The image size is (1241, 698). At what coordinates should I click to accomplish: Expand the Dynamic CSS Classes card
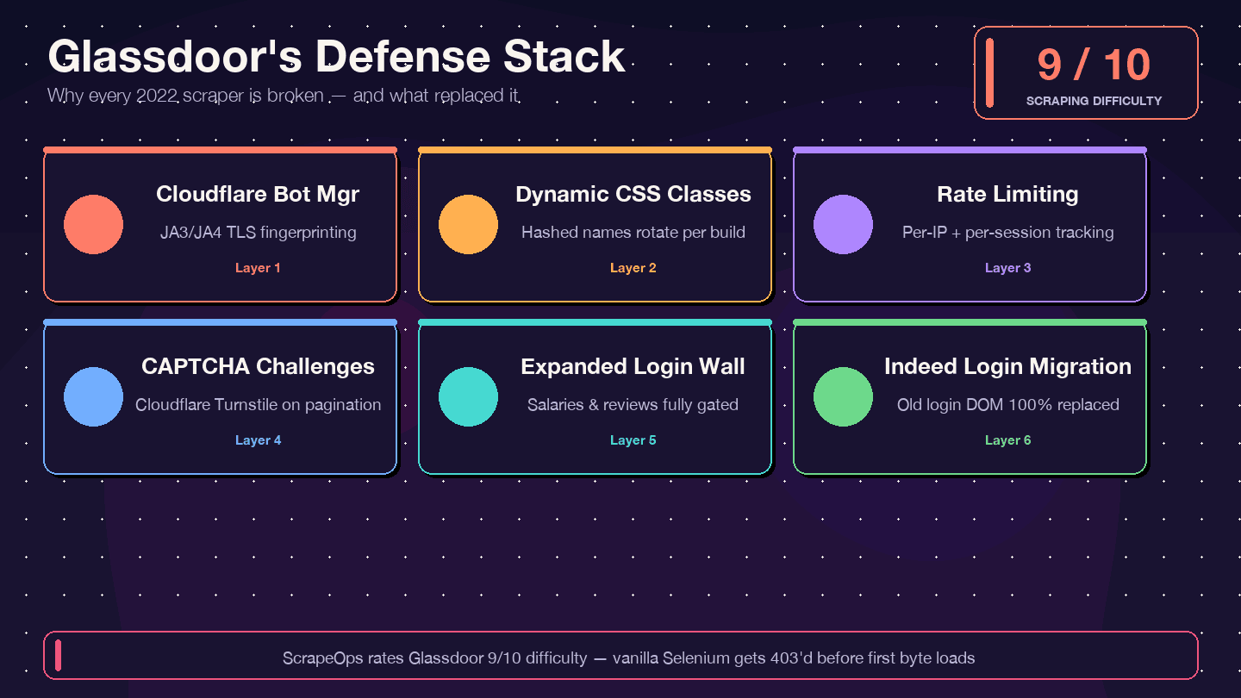click(595, 225)
